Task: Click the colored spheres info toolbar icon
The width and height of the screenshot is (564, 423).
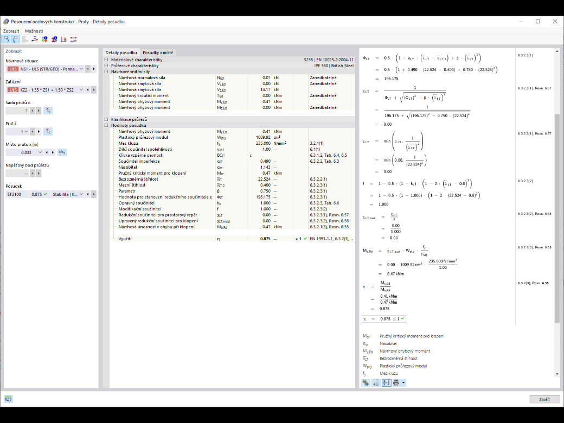Action: pos(44,39)
